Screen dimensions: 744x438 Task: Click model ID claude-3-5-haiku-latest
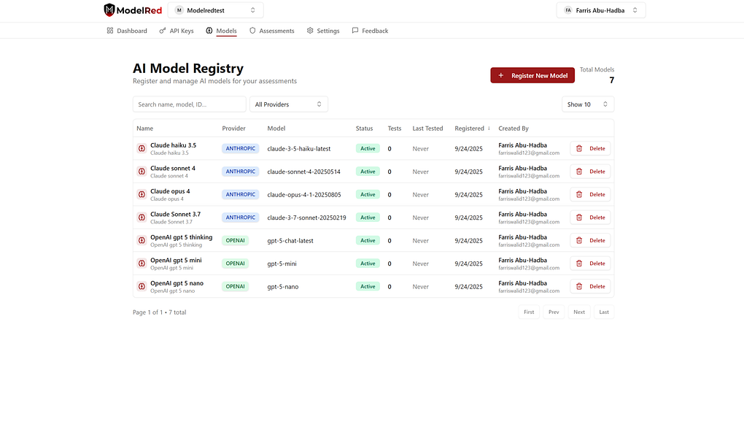(299, 149)
